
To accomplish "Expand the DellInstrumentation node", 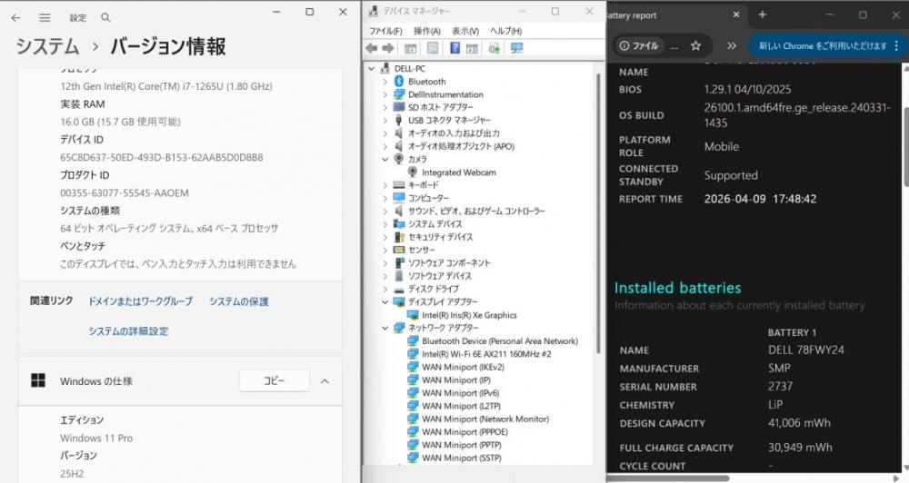I will [385, 94].
